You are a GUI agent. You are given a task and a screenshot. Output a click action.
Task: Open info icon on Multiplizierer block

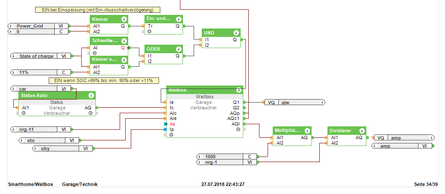tap(307, 131)
